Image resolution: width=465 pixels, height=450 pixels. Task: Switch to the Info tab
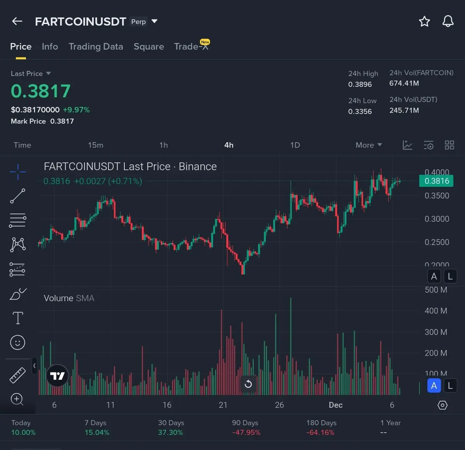pyautogui.click(x=50, y=47)
